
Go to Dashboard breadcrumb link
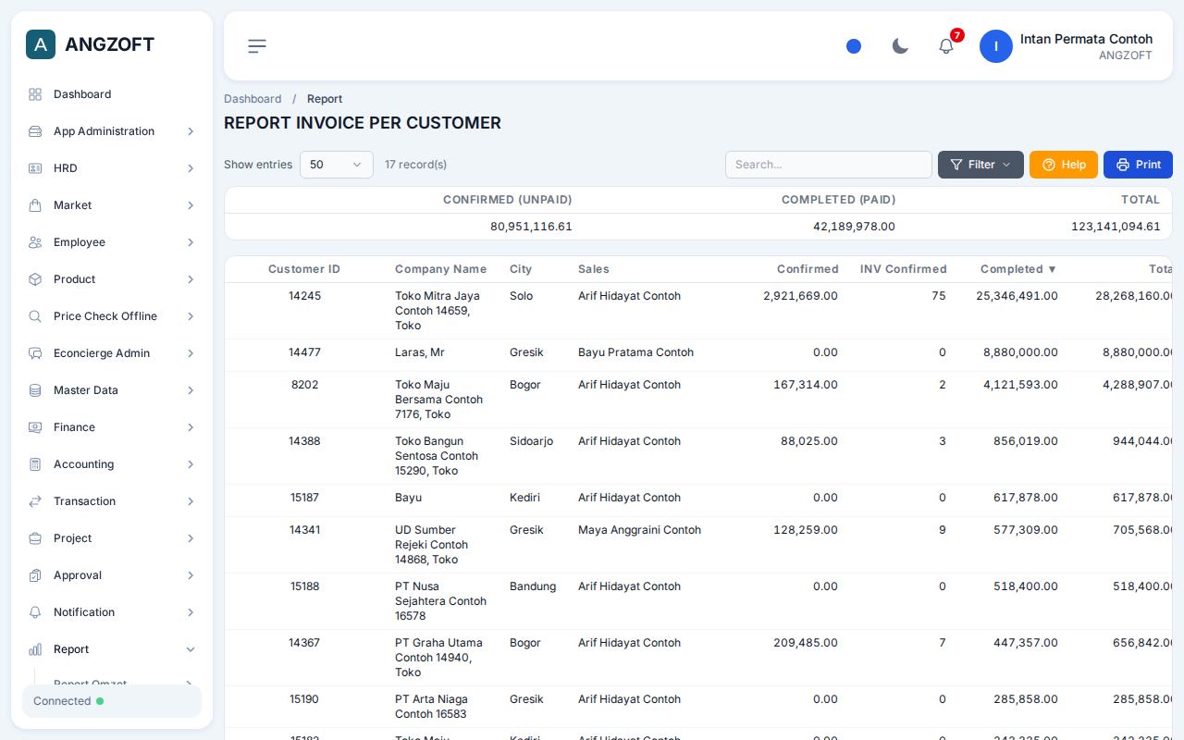pyautogui.click(x=253, y=99)
